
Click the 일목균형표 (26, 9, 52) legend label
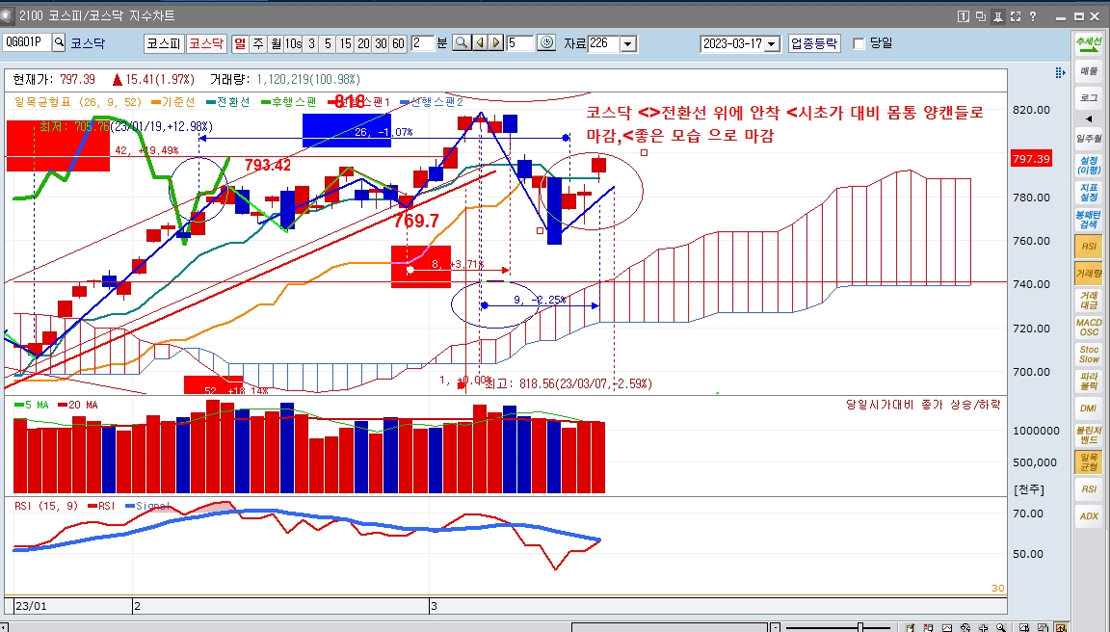[78, 102]
